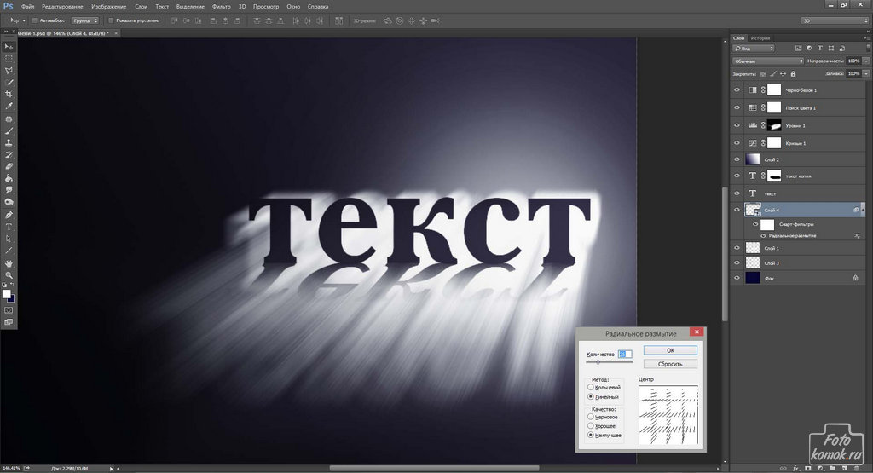Click the add layer style fx icon
The height and width of the screenshot is (473, 873).
pos(795,468)
